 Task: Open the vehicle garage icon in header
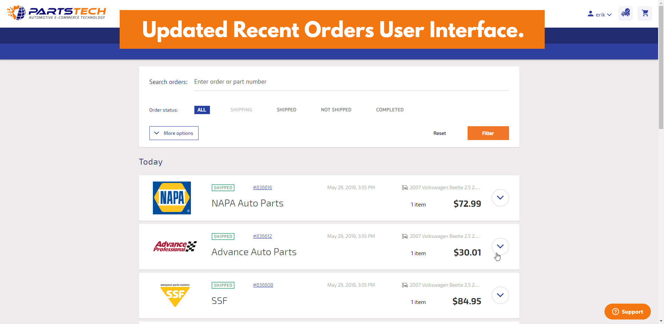[x=626, y=13]
